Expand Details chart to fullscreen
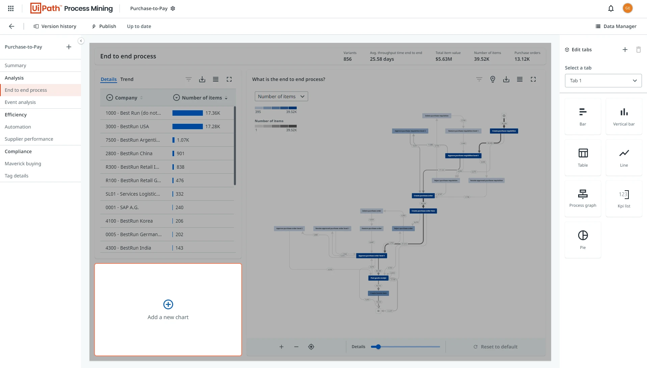Viewport: 647px width, 368px height. (229, 79)
